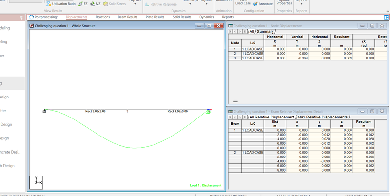Viewport: 390px width, 196px height.
Task: Open Dynamics Layouts dropdown arrow
Action: [x=206, y=4]
